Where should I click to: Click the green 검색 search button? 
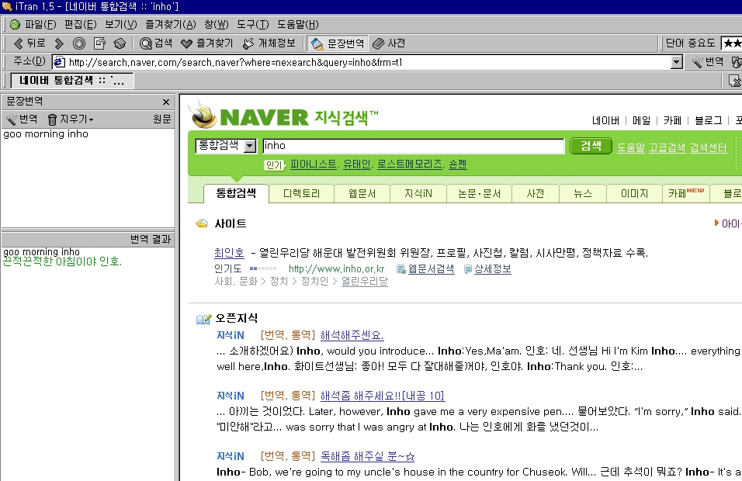591,146
